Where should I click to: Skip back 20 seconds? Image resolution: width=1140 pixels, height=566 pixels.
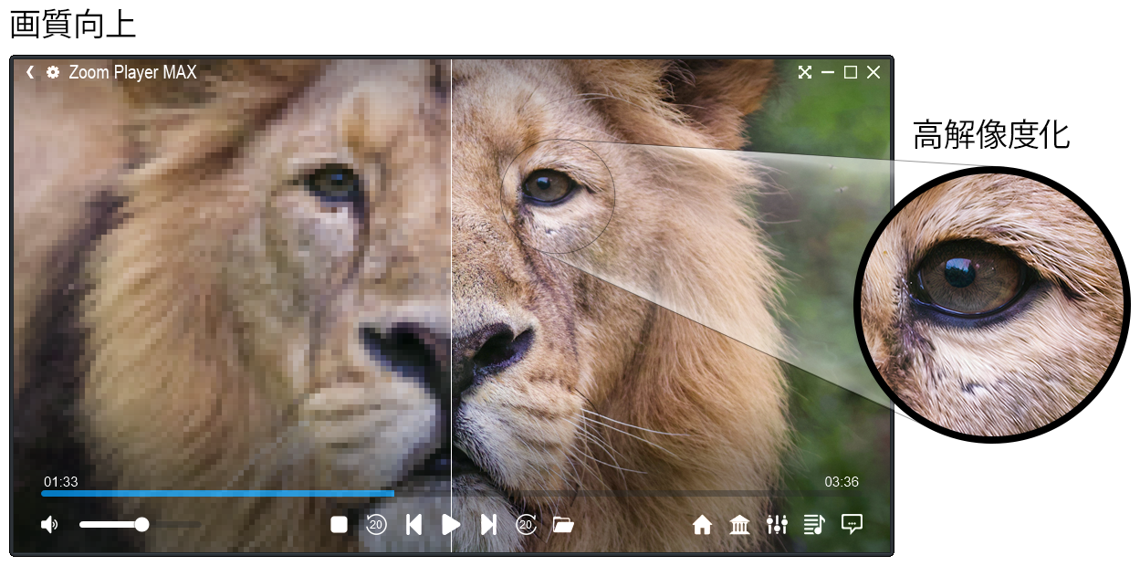click(x=376, y=525)
